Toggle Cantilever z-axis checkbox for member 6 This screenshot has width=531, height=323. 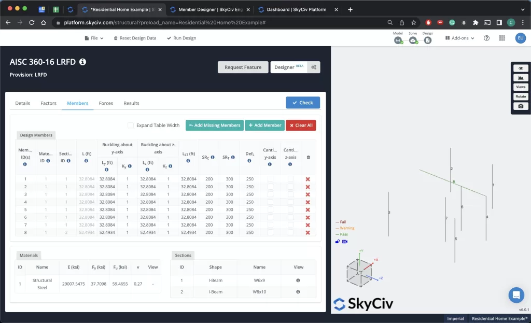click(x=290, y=217)
